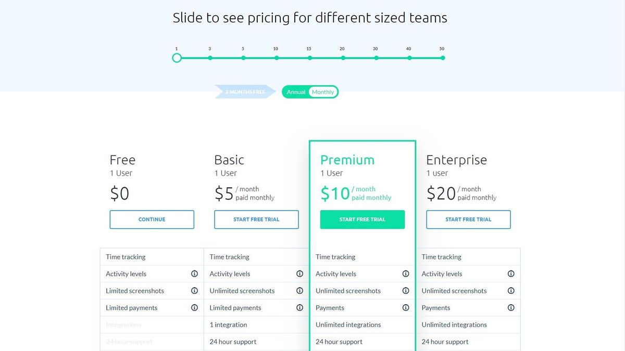Screen dimensions: 625x351
Task: Click Payments info icon under Premium
Action: click(x=406, y=307)
